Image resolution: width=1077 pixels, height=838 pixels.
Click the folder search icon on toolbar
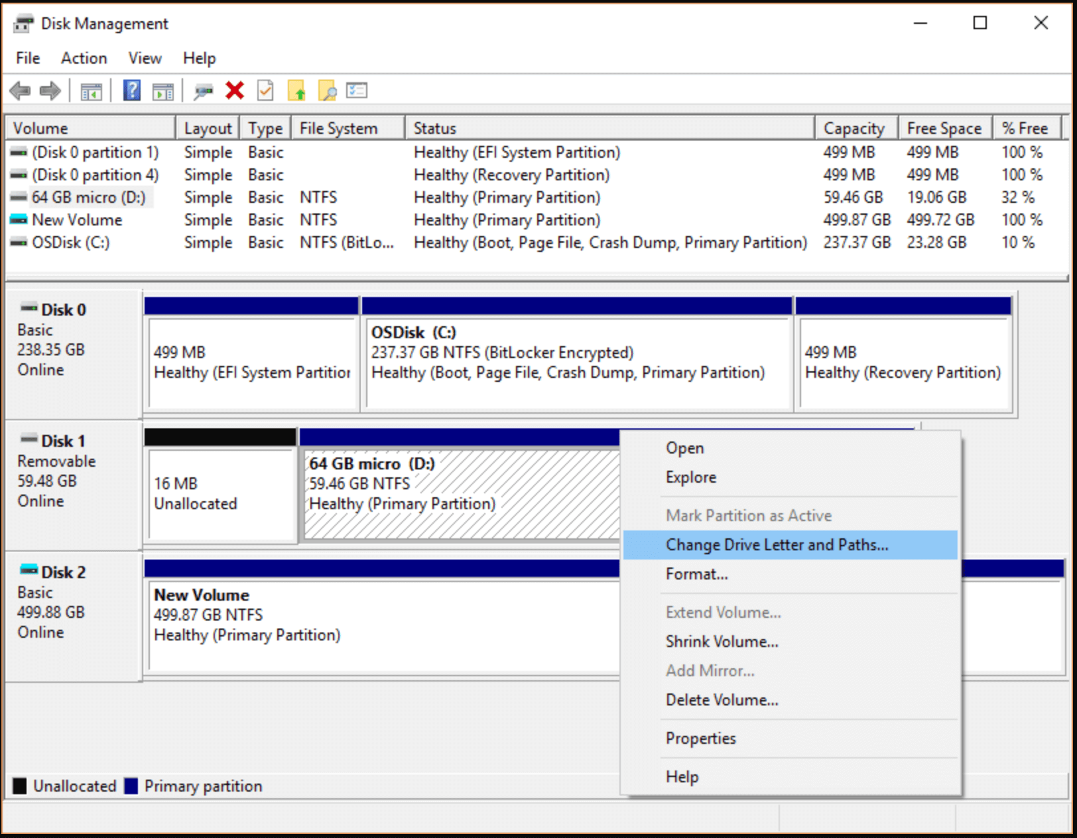(x=326, y=91)
